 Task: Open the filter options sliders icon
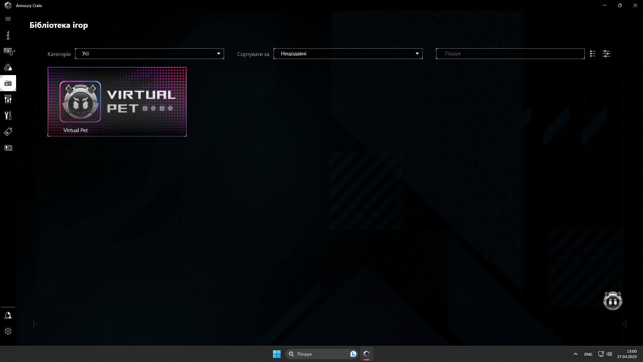[x=606, y=54]
